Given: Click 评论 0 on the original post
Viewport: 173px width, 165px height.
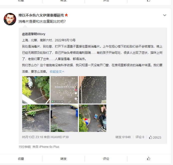Looking at the screenshot, I should (140, 137).
